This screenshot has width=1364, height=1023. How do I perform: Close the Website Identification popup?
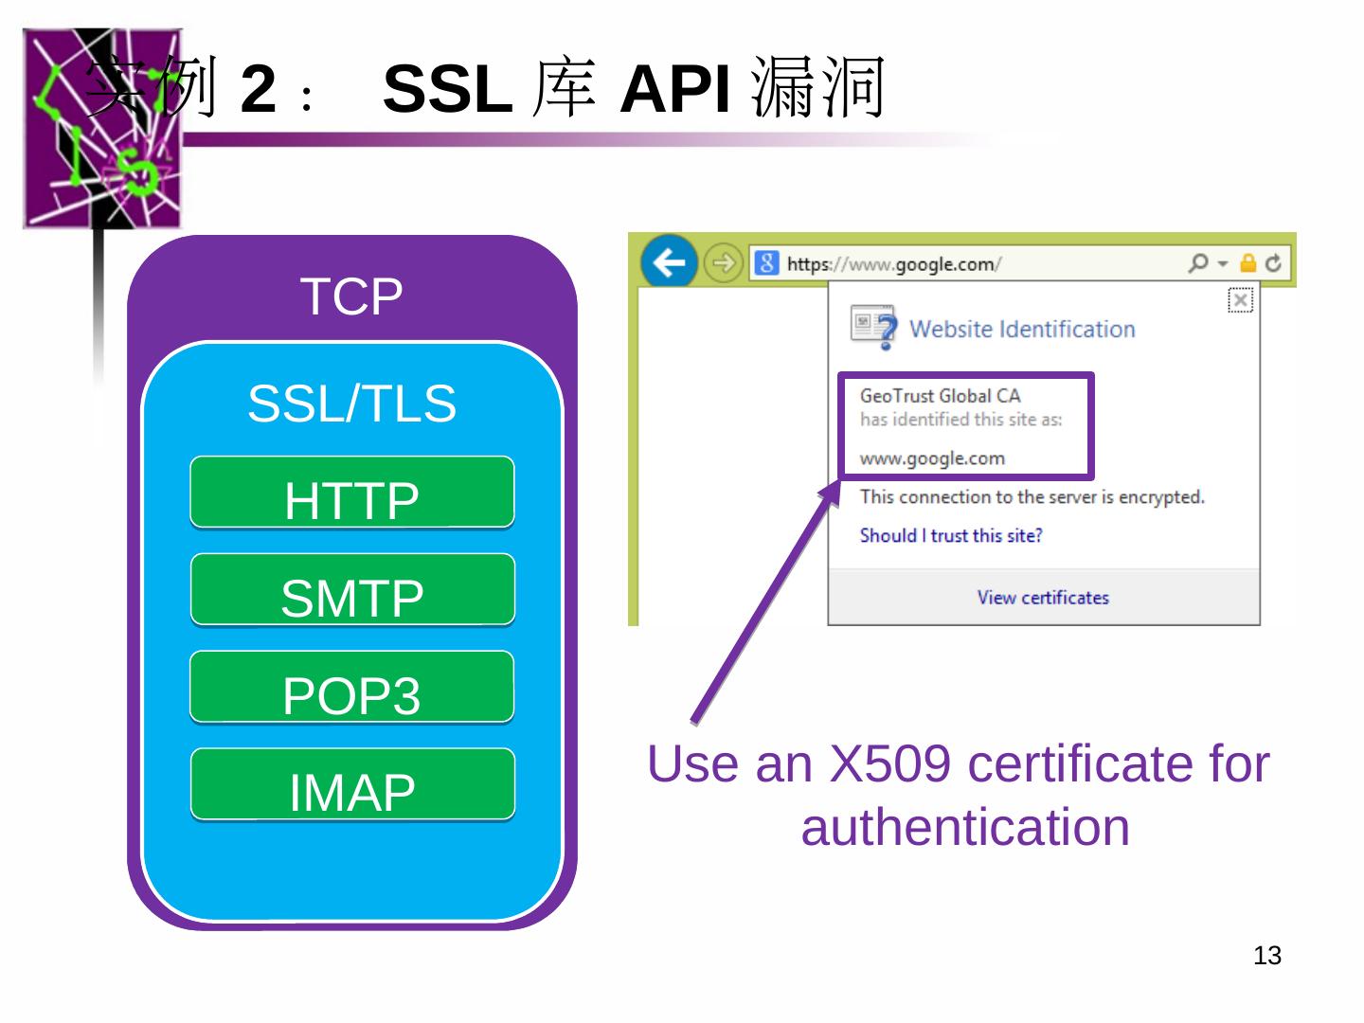coord(1240,300)
